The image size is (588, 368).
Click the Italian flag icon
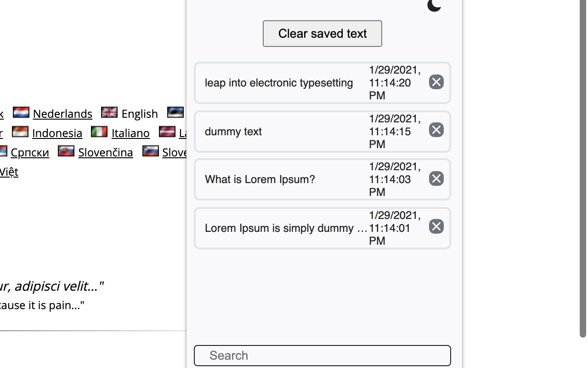click(99, 132)
